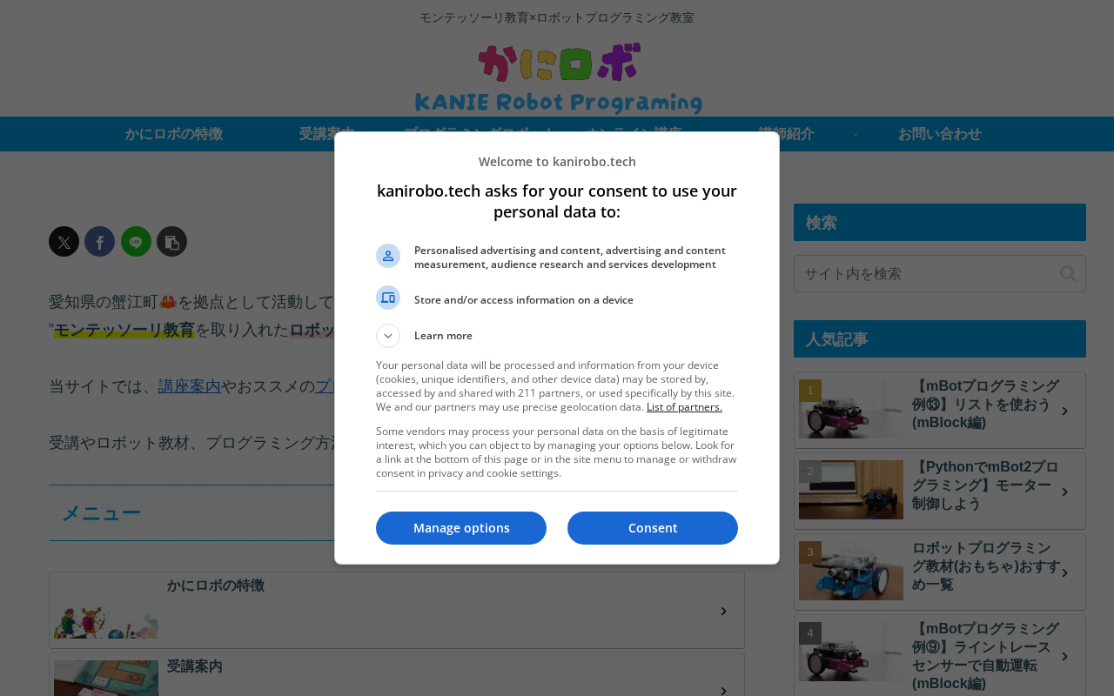The width and height of the screenshot is (1114, 696).
Task: Click the Consent button
Action: (x=653, y=528)
